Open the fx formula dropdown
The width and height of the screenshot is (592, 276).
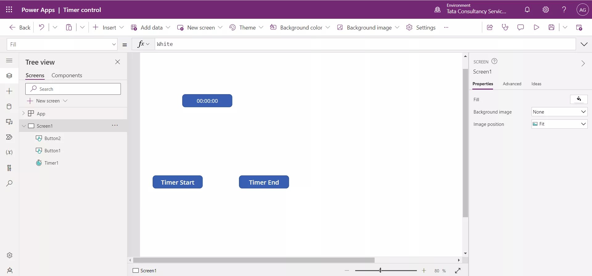[x=143, y=44]
